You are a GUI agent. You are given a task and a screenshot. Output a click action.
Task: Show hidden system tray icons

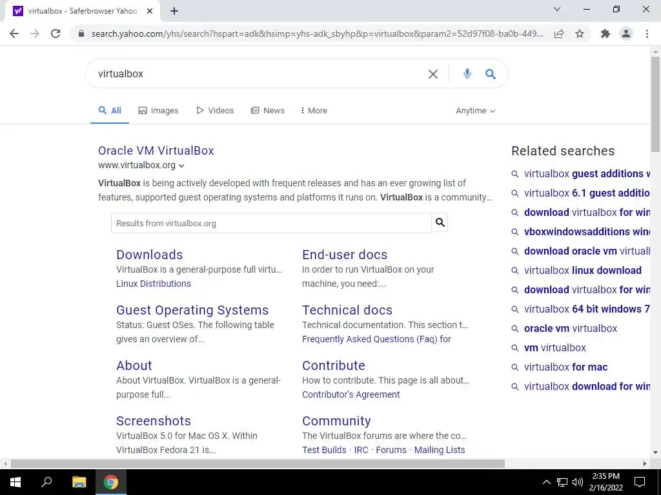(x=546, y=482)
